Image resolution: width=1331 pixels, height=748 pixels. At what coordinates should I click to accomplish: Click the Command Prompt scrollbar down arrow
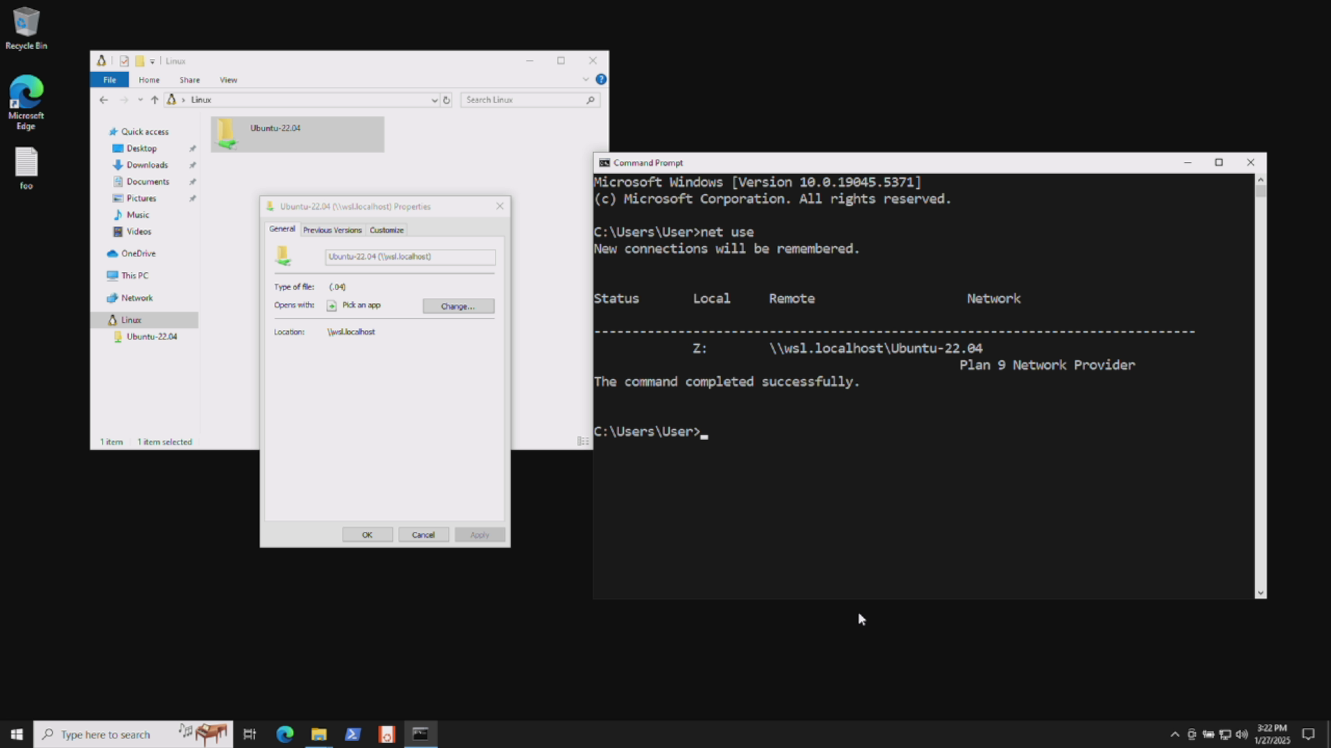(x=1260, y=593)
